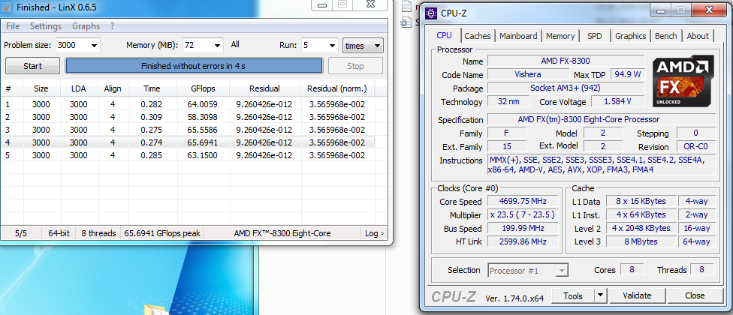The image size is (733, 315).
Task: Click the Size column header in LinX
Action: click(x=41, y=88)
